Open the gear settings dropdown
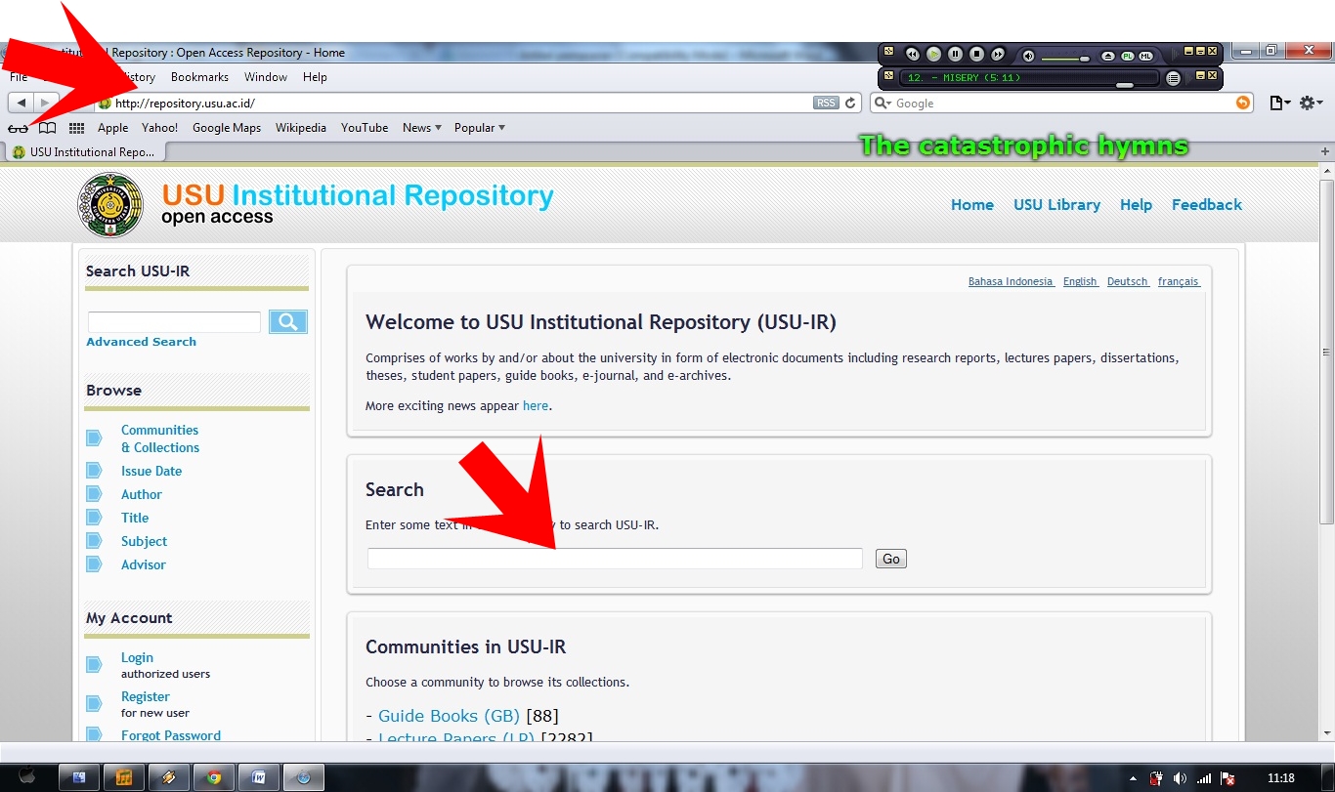Screen dimensions: 1335x792 1311,103
